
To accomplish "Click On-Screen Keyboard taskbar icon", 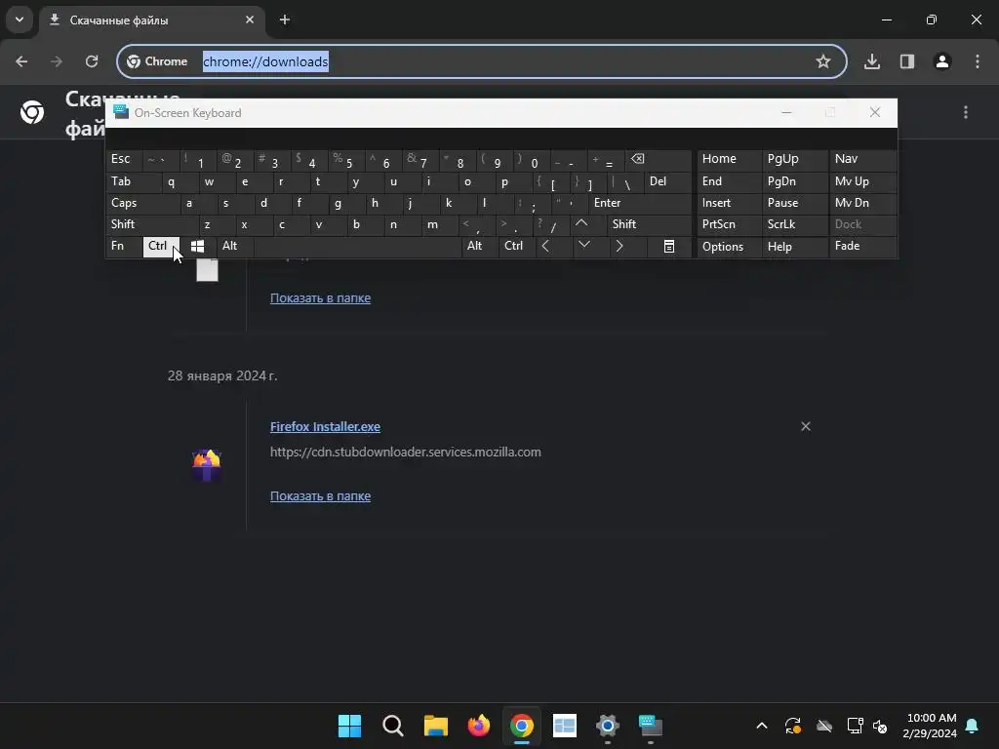I will [651, 726].
